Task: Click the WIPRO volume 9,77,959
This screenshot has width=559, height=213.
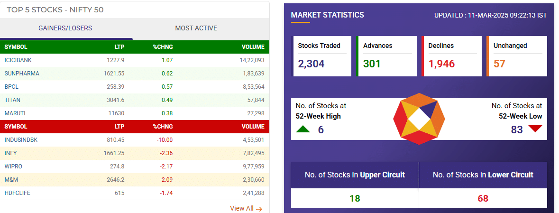Action: (254, 166)
